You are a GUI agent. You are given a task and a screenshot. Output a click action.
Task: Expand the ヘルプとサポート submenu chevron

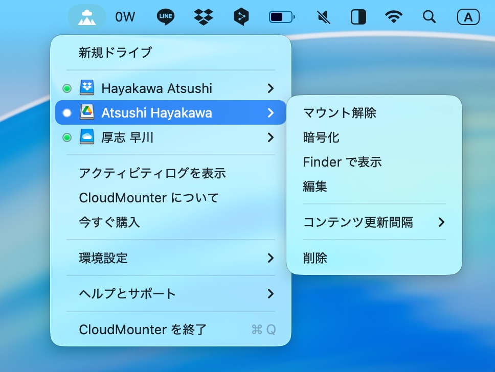271,294
